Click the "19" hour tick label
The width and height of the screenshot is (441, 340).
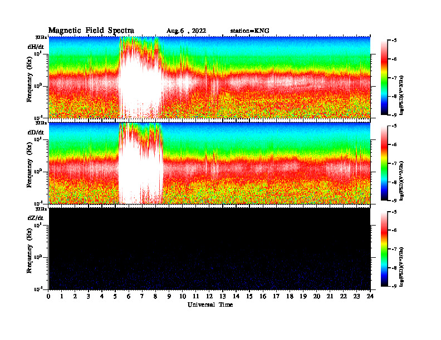click(303, 296)
